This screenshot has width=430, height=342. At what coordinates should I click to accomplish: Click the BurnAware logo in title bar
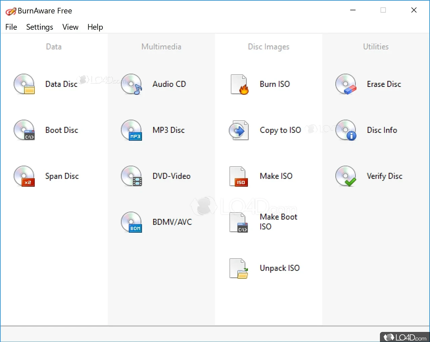[x=11, y=11]
